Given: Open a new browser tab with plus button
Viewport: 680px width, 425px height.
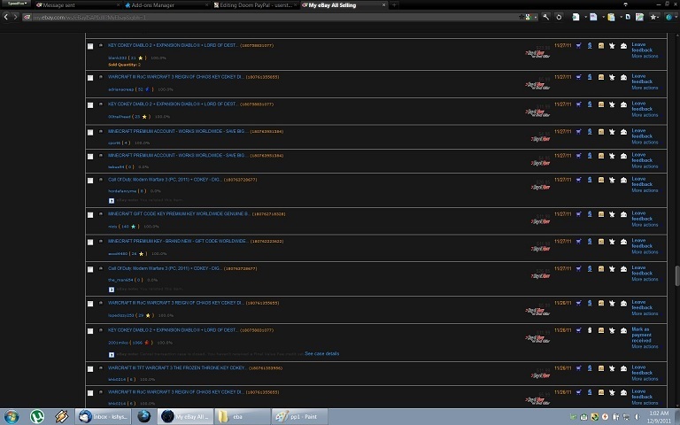Looking at the screenshot, I should (x=394, y=5).
